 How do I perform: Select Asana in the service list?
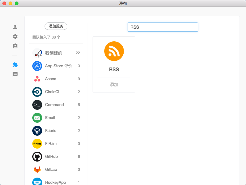click(56, 79)
